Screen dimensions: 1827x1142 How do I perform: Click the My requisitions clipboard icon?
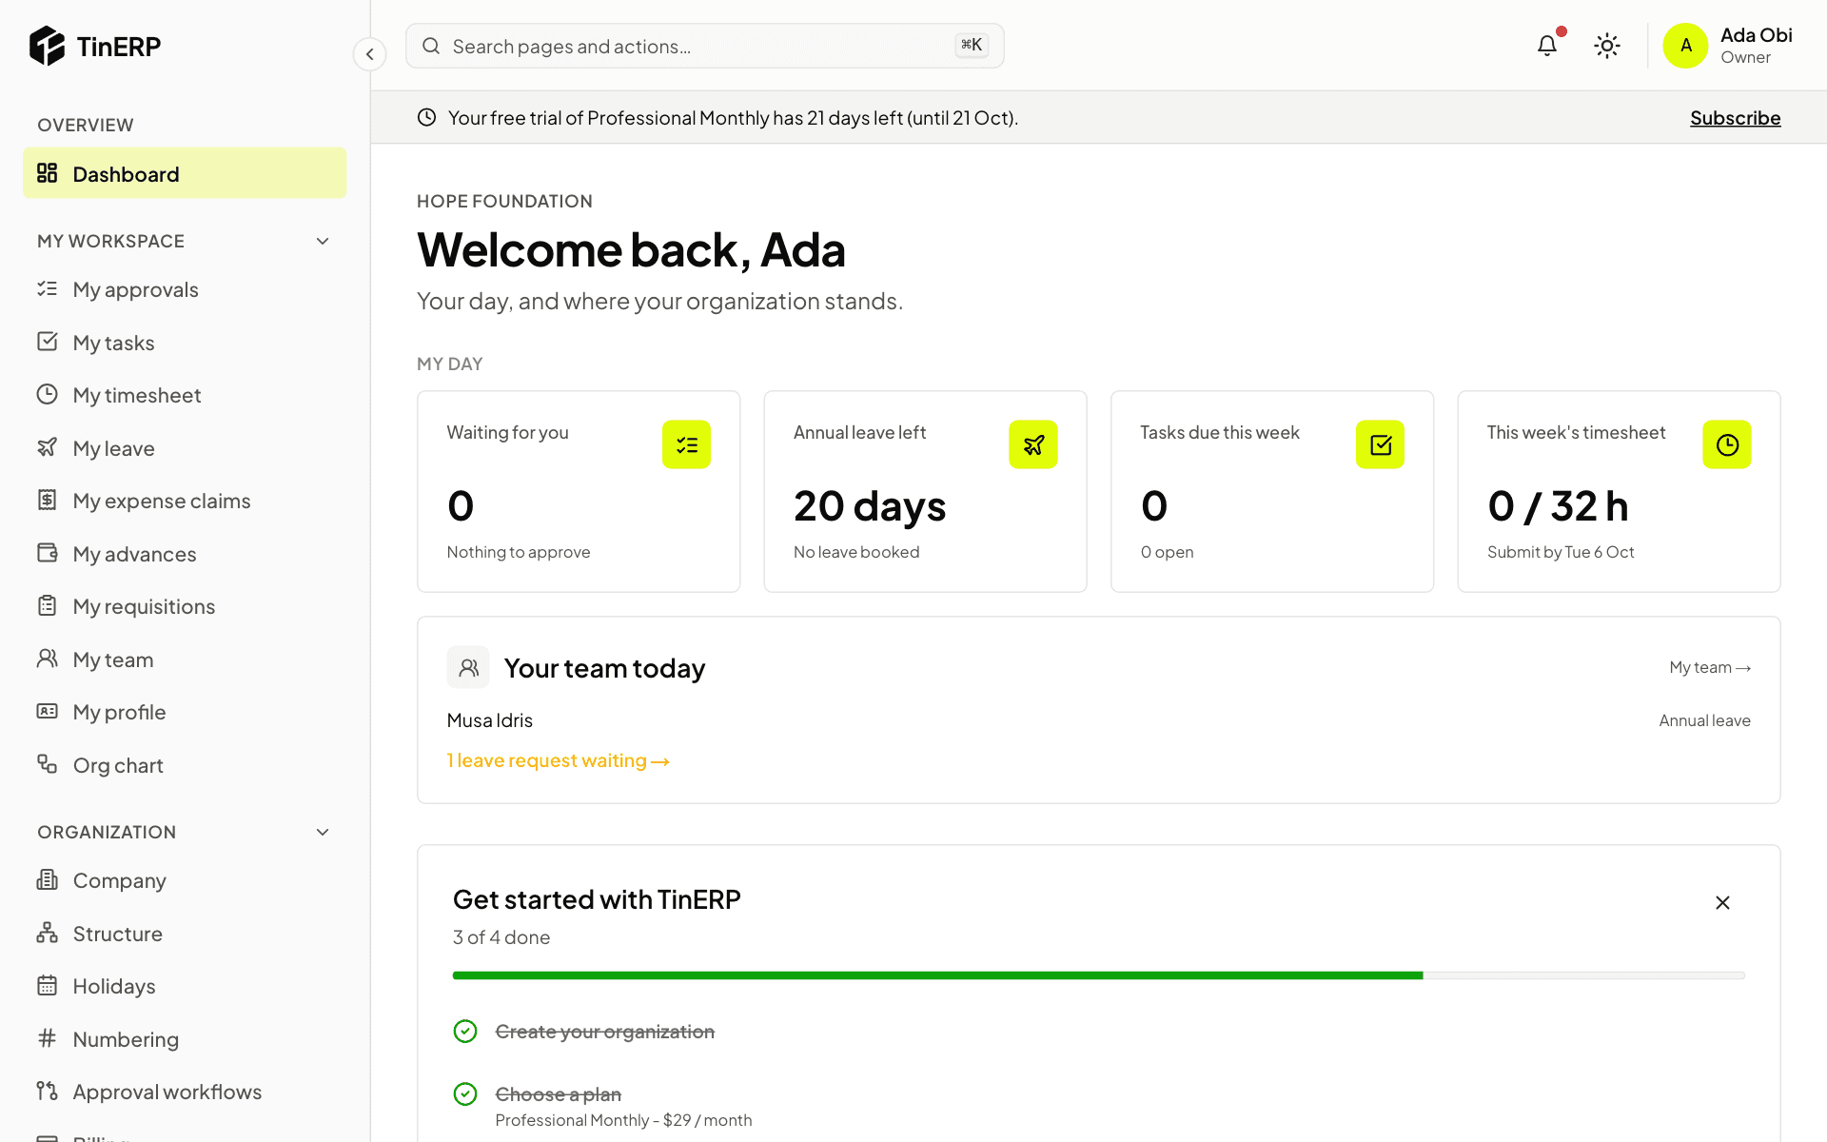click(x=47, y=605)
